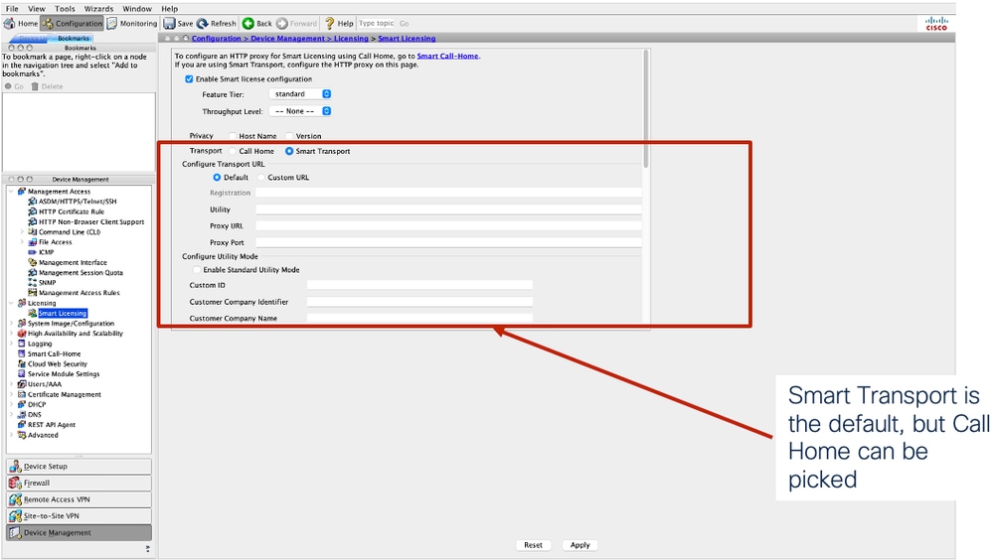Follow the Smart Call-Home link
This screenshot has height=560, width=993.
pyautogui.click(x=447, y=56)
